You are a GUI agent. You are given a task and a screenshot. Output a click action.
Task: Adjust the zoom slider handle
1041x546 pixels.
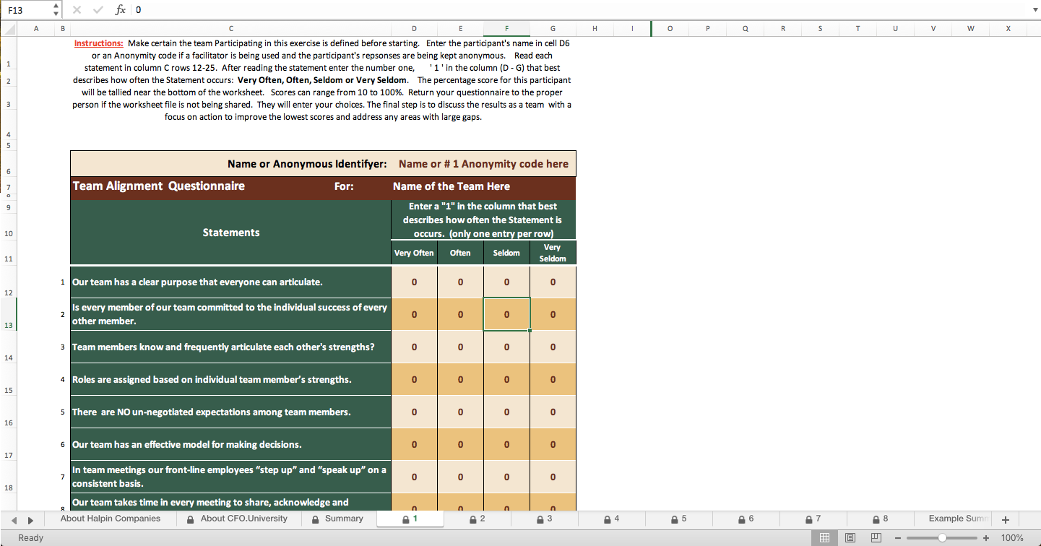[x=942, y=538]
